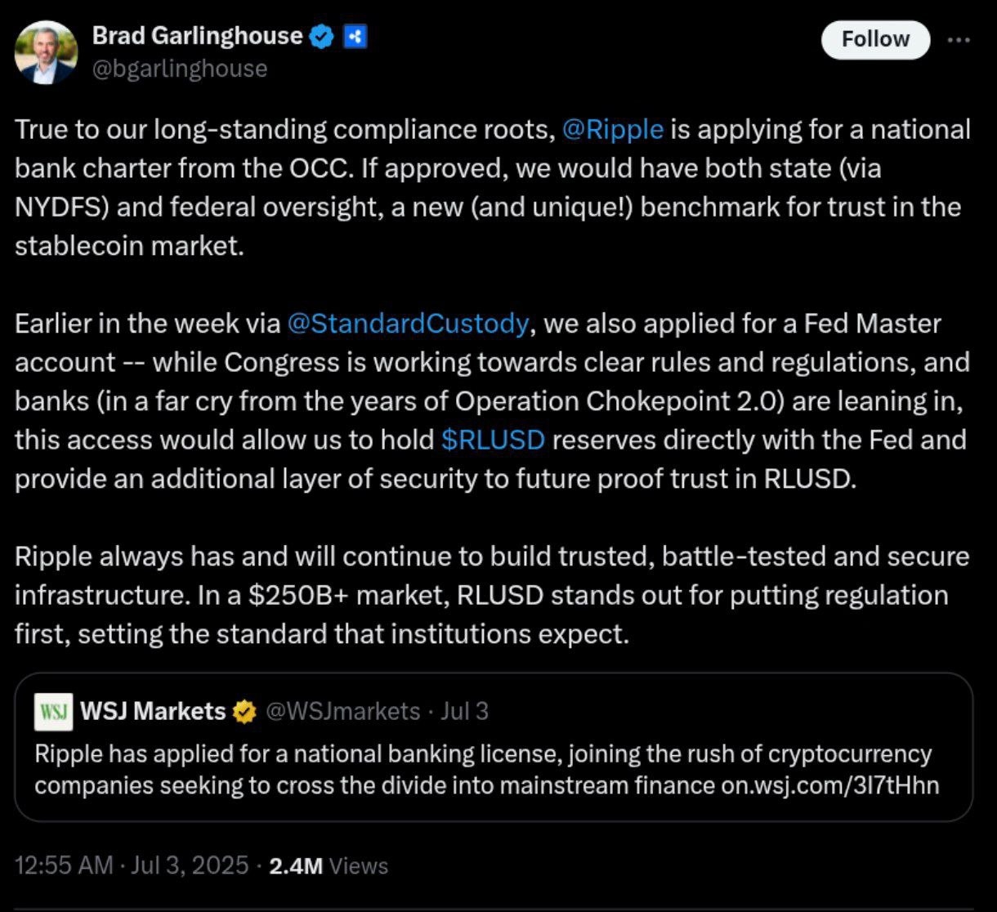The image size is (997, 912).
Task: Open the @StandardCustody mention
Action: coord(407,323)
